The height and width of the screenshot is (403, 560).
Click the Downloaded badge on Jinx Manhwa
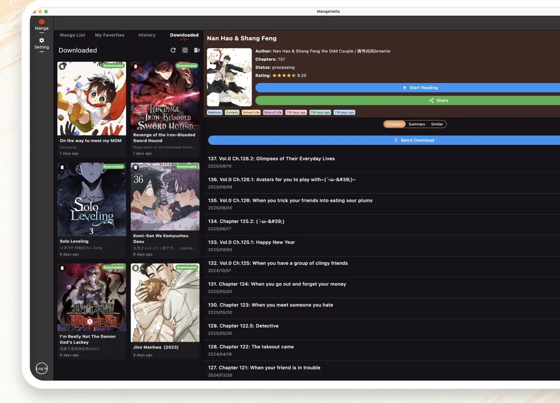tap(186, 268)
